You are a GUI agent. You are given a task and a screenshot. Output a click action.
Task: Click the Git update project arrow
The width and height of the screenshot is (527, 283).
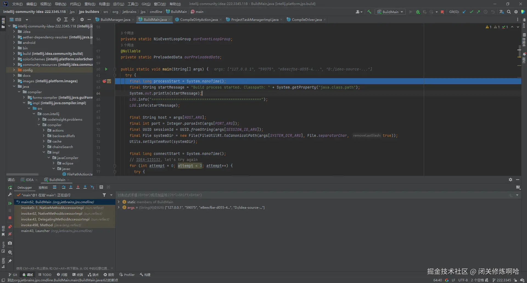[464, 12]
